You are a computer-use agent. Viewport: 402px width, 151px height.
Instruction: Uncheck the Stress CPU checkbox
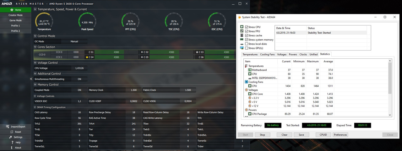247,27
